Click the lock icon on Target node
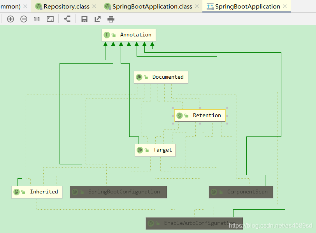Viewport: 316px width, 233px height. pos(147,150)
